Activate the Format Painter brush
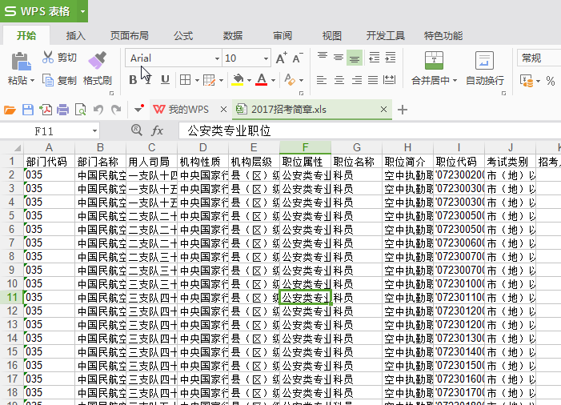Viewport: 561px width, 405px height. click(x=98, y=61)
